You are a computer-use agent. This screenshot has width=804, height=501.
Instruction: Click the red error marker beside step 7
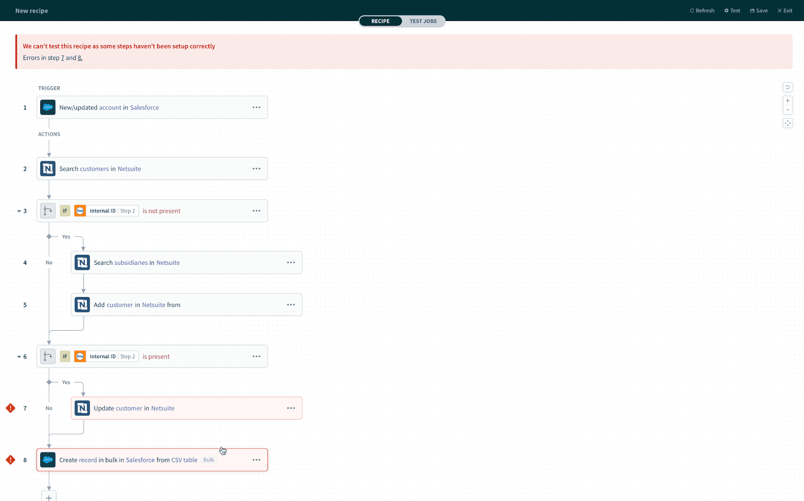click(10, 408)
